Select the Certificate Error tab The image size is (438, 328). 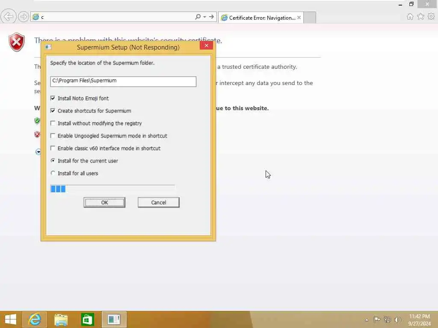tap(261, 18)
